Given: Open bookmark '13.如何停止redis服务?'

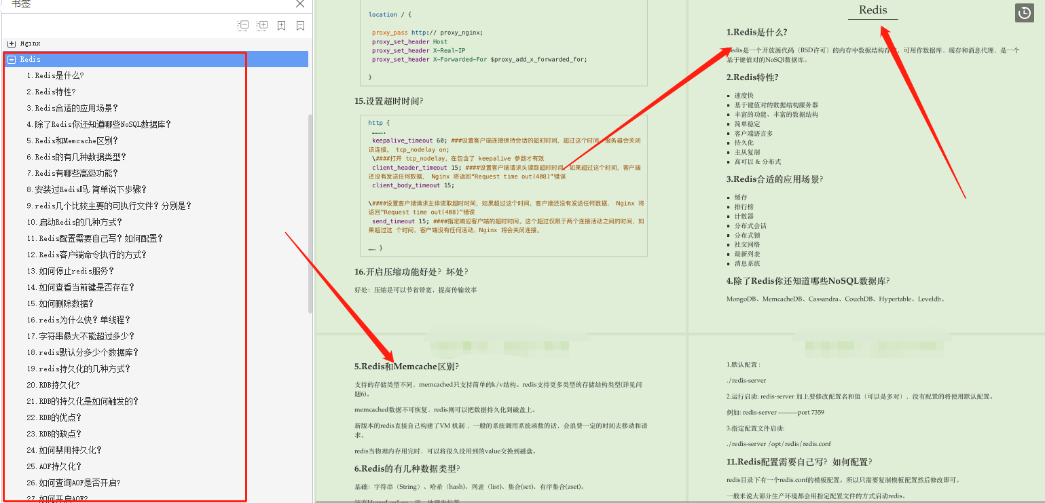Looking at the screenshot, I should [x=71, y=272].
